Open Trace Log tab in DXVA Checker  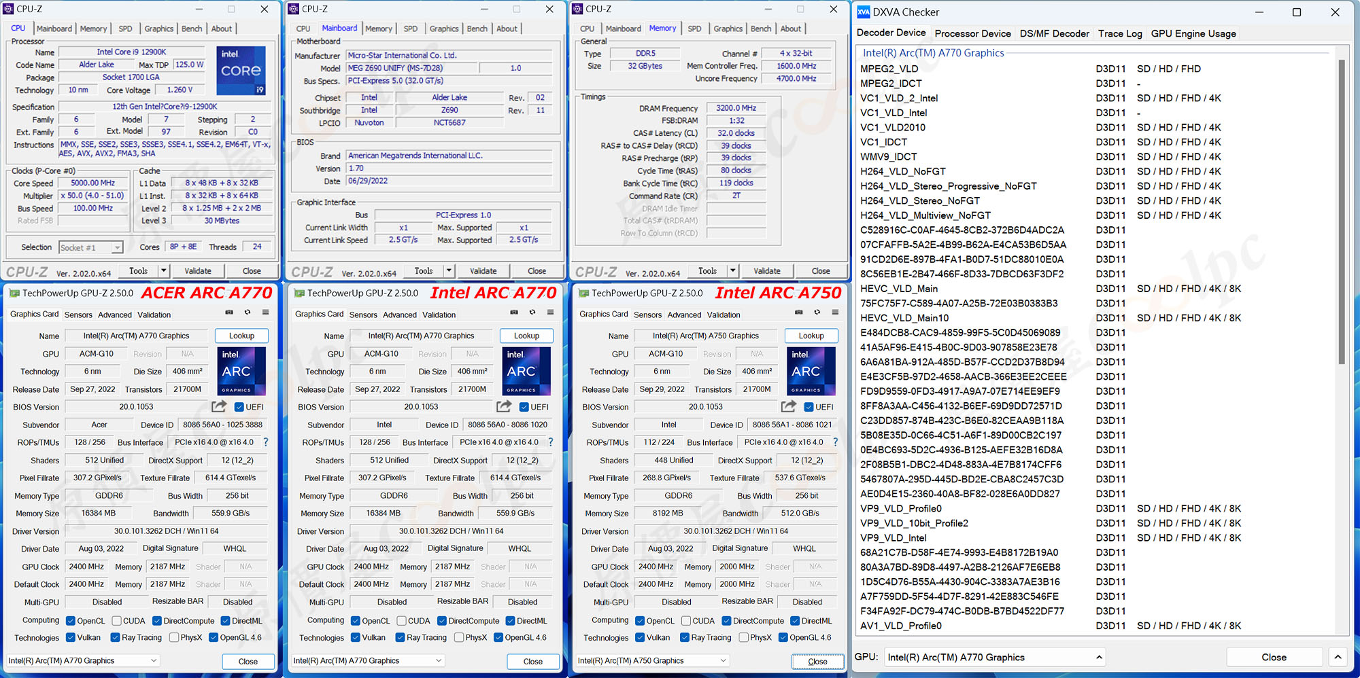point(1120,33)
